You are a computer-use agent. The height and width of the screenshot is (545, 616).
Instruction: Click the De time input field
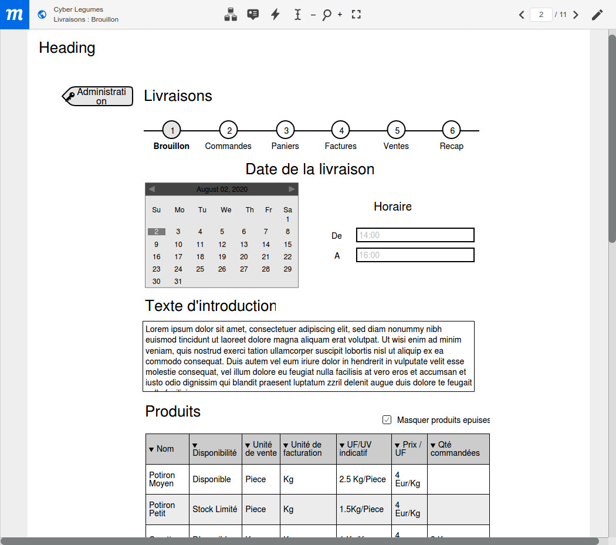coord(415,235)
